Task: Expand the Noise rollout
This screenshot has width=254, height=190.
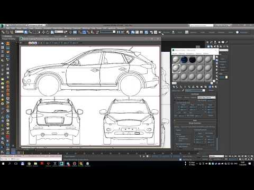Action: 195,120
